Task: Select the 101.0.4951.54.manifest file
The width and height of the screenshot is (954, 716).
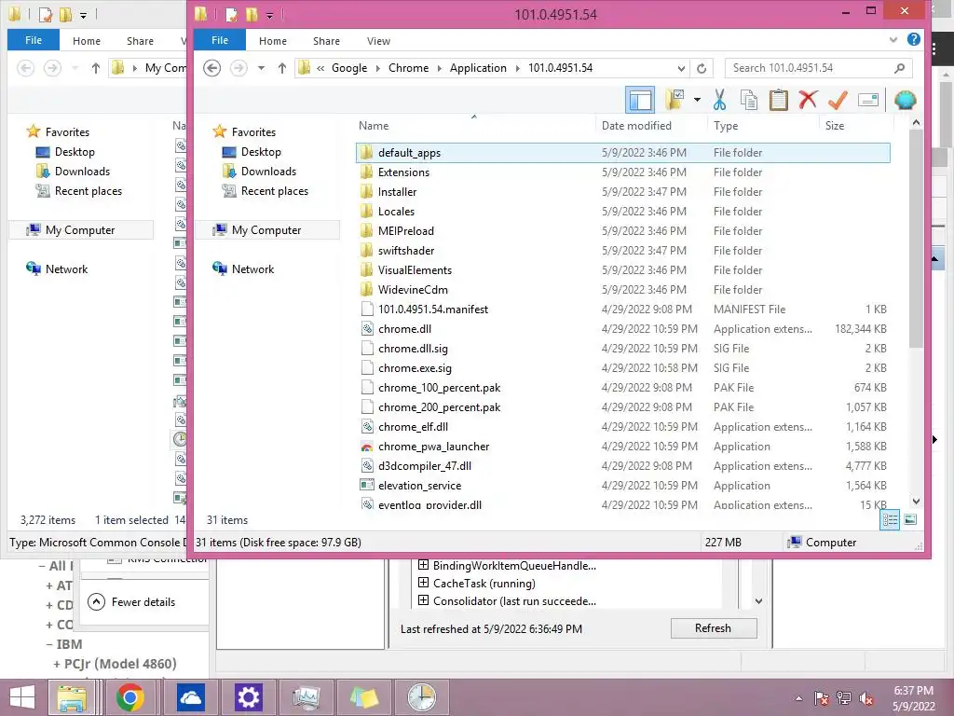Action: click(x=622, y=310)
